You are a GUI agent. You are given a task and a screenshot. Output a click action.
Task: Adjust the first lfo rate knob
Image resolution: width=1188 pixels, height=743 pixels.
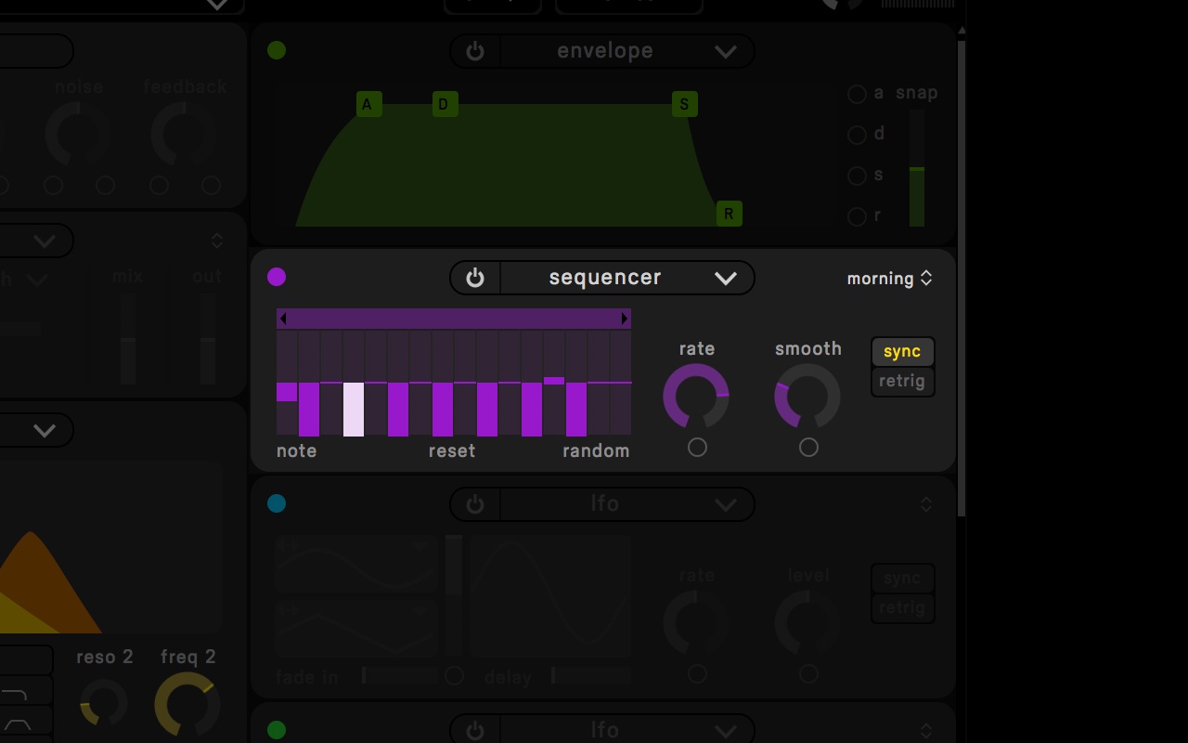pyautogui.click(x=696, y=623)
